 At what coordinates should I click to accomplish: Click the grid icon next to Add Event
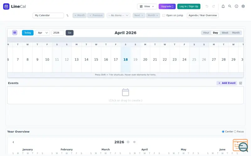click(240, 83)
